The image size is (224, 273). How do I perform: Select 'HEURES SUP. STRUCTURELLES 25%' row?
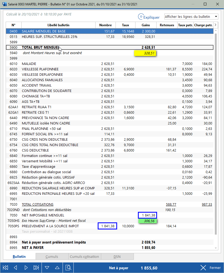(x=110, y=37)
